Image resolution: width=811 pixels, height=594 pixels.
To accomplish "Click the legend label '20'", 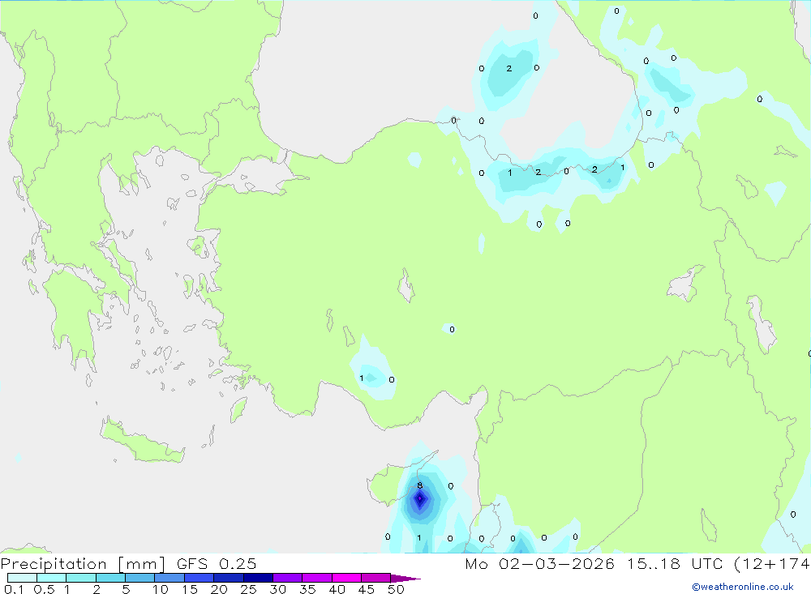I will coord(219,589).
